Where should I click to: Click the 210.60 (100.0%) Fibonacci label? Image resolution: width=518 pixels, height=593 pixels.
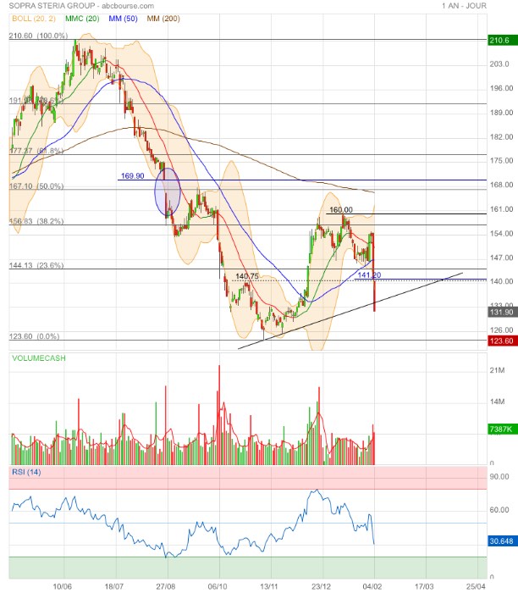39,36
